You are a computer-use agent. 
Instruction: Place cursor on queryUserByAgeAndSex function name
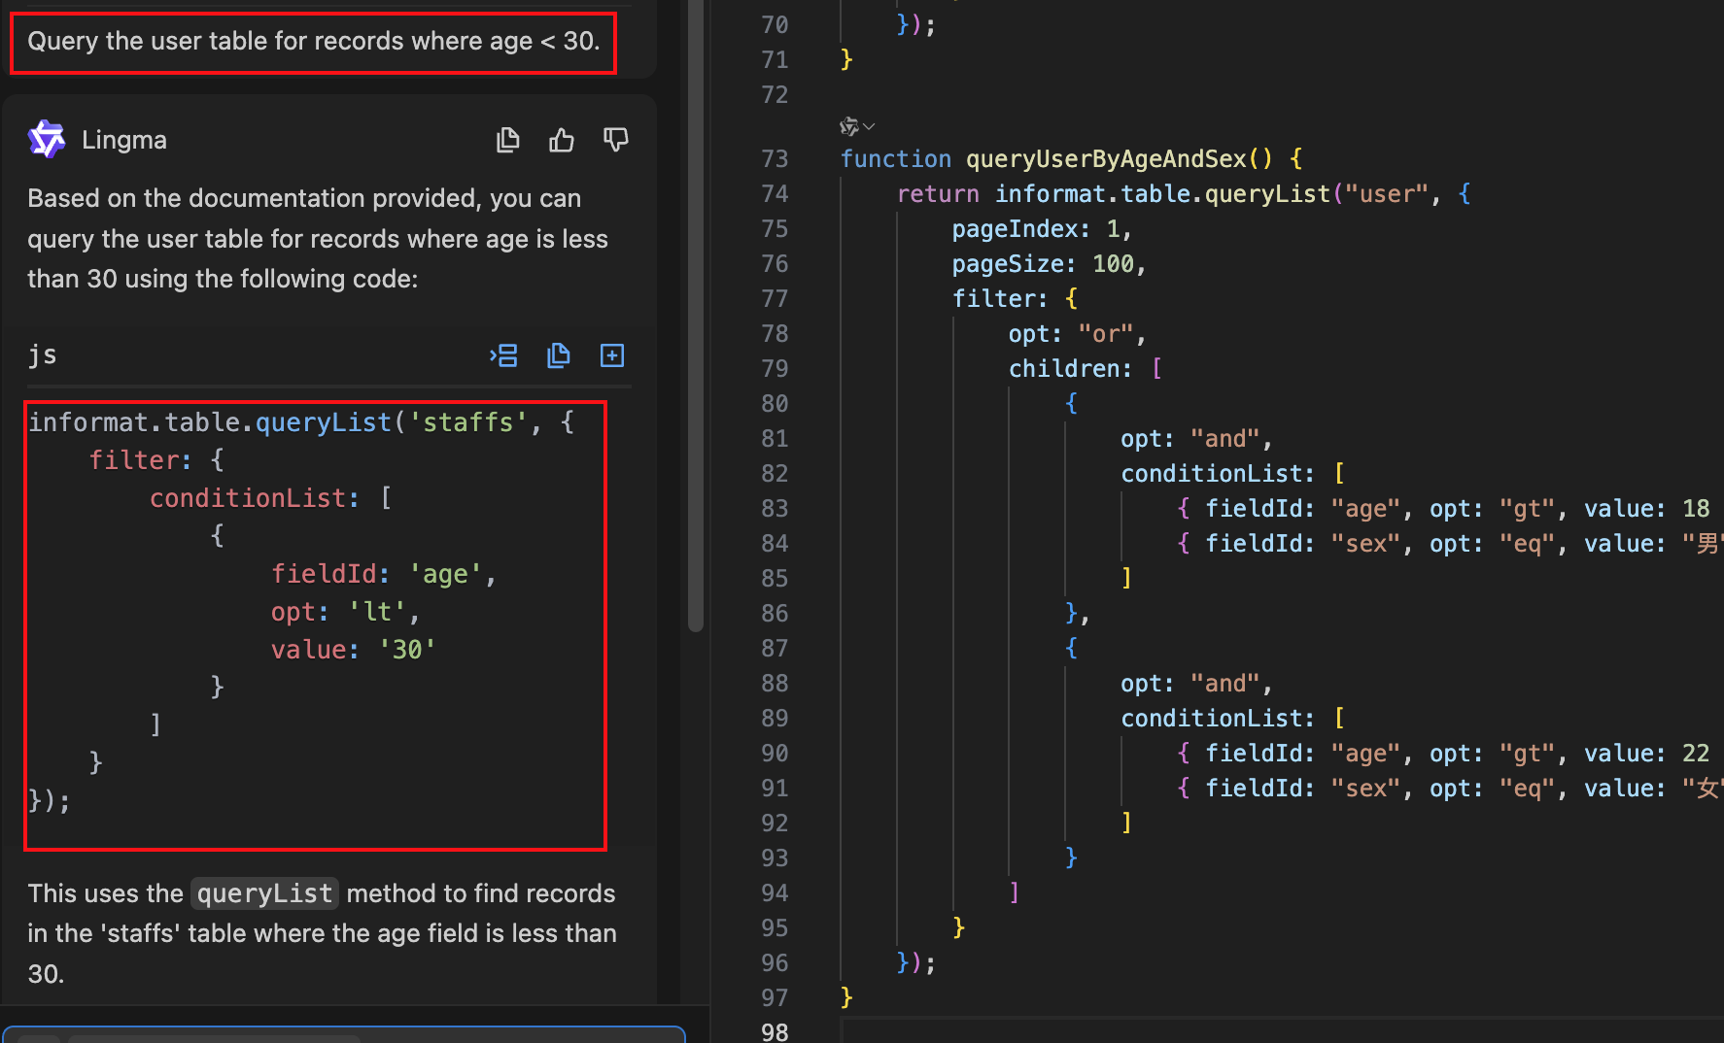(x=1106, y=159)
